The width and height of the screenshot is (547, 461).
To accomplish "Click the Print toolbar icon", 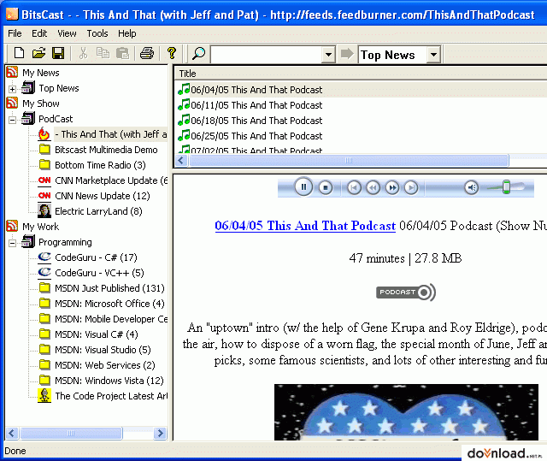I will click(147, 53).
